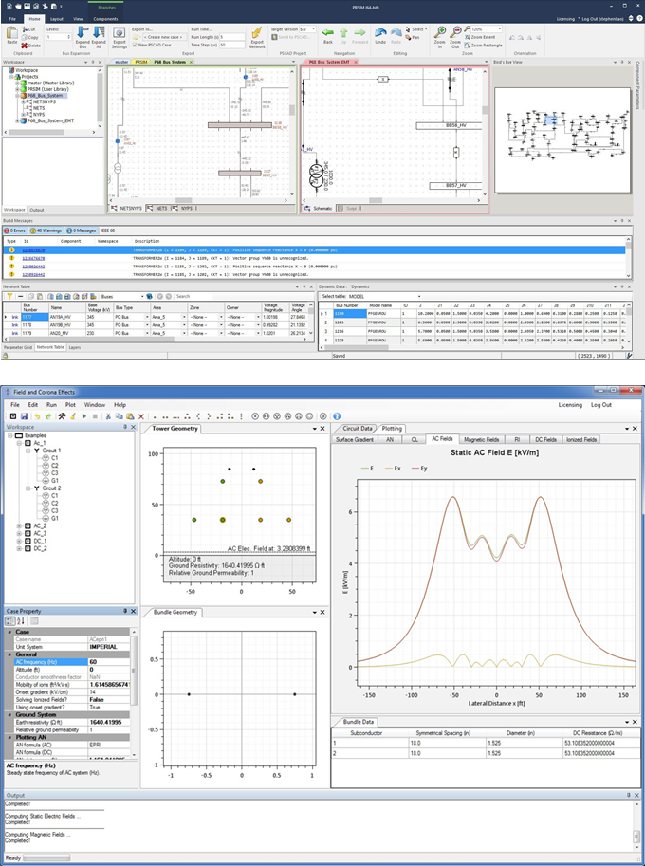Switch to Ionized Fields plot tab

tap(581, 439)
